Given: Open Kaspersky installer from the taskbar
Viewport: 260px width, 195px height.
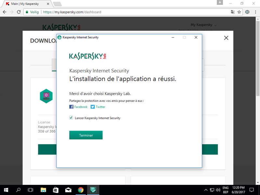Looking at the screenshot, I should pyautogui.click(x=93, y=190).
